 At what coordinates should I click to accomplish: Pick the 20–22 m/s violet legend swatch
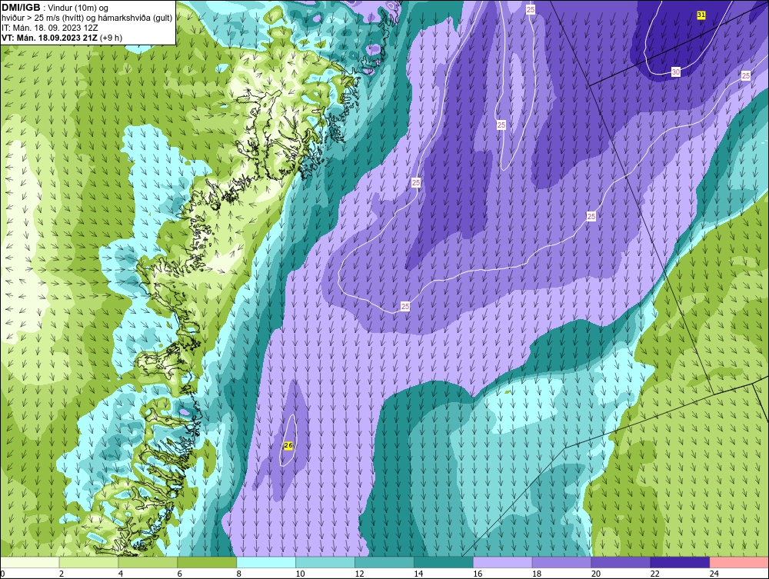point(621,562)
